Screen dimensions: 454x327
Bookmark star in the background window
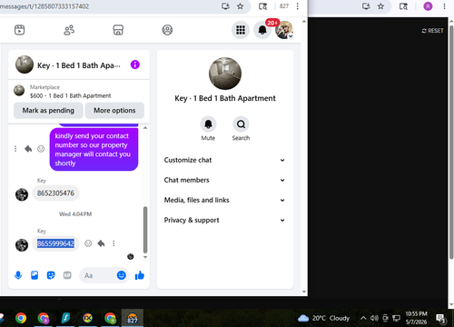380,6
